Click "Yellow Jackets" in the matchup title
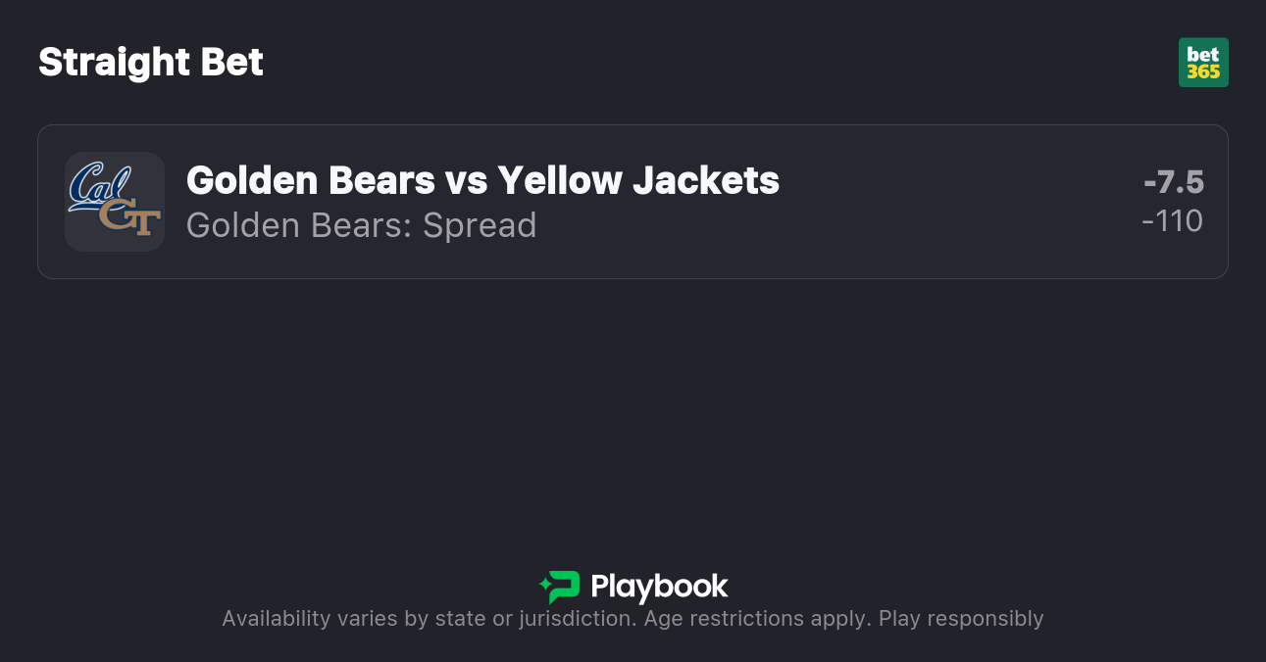This screenshot has height=662, width=1266. pos(638,180)
